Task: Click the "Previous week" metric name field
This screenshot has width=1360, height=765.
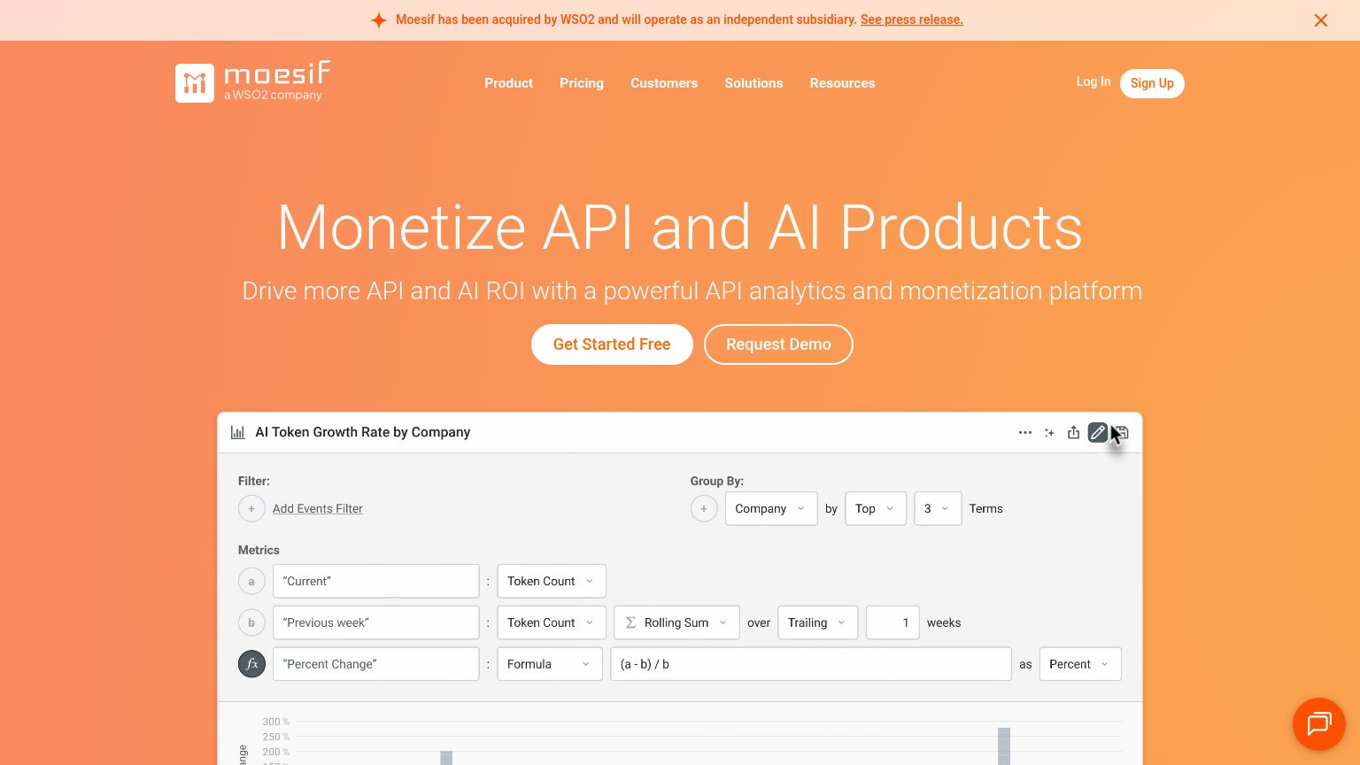Action: (375, 622)
